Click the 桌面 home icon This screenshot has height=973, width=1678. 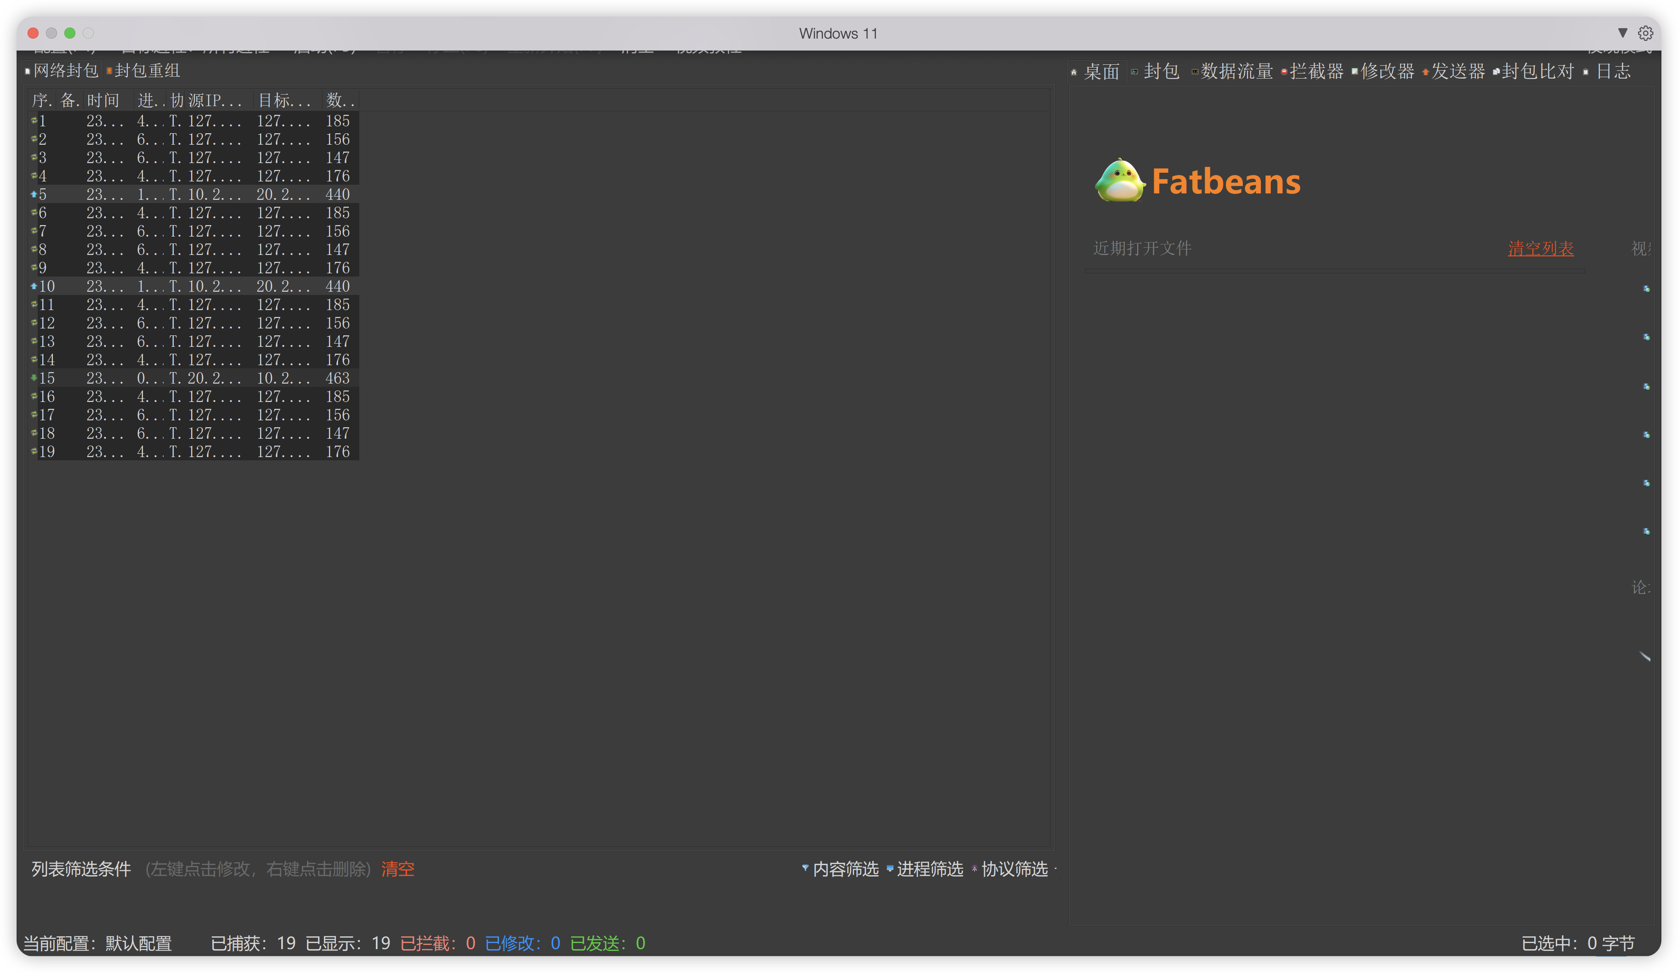[1074, 72]
